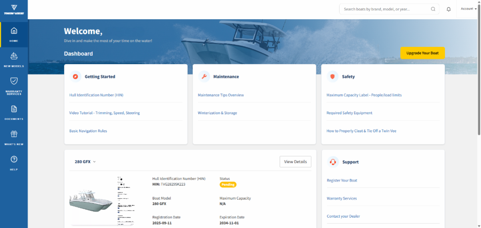Open the notifications bell
This screenshot has height=228, width=481.
click(x=449, y=9)
